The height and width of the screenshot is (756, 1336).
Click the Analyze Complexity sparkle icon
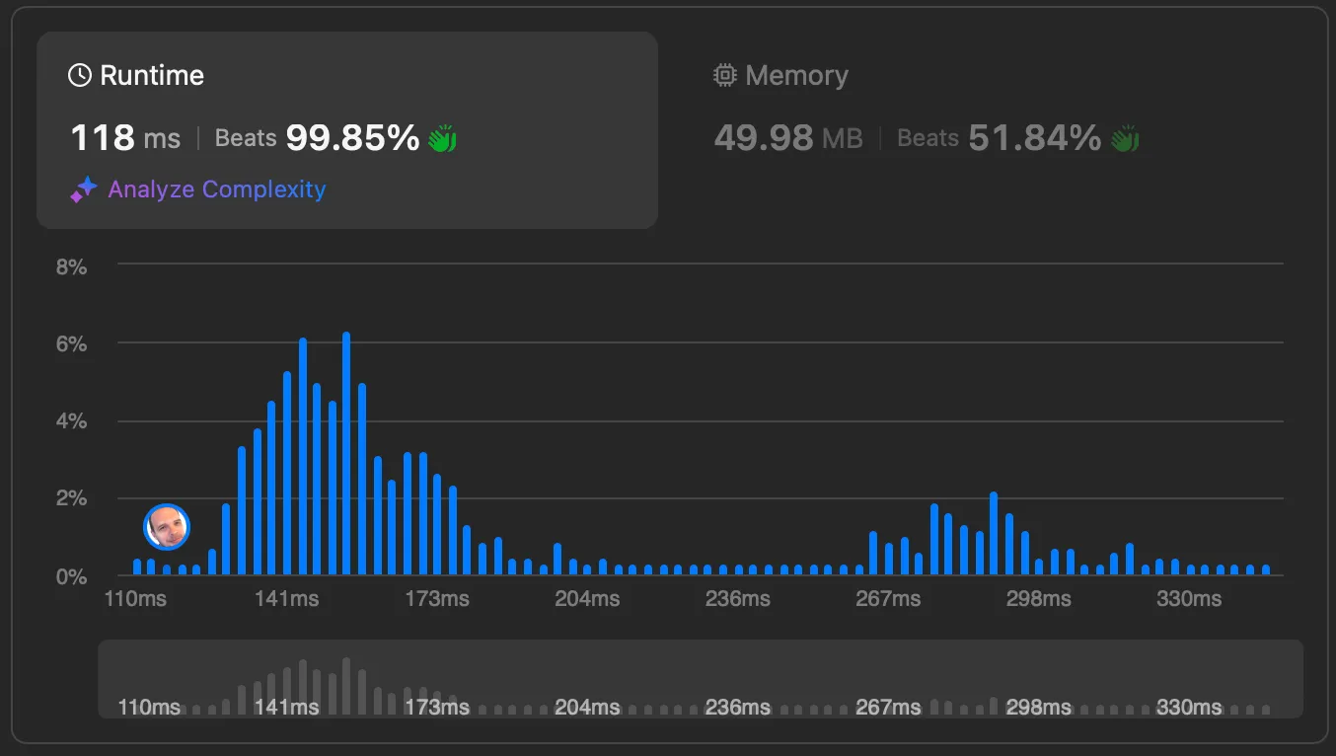pos(83,189)
